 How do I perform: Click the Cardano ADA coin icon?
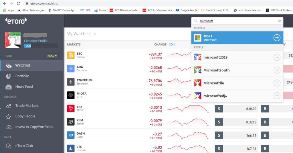[x=71, y=69]
